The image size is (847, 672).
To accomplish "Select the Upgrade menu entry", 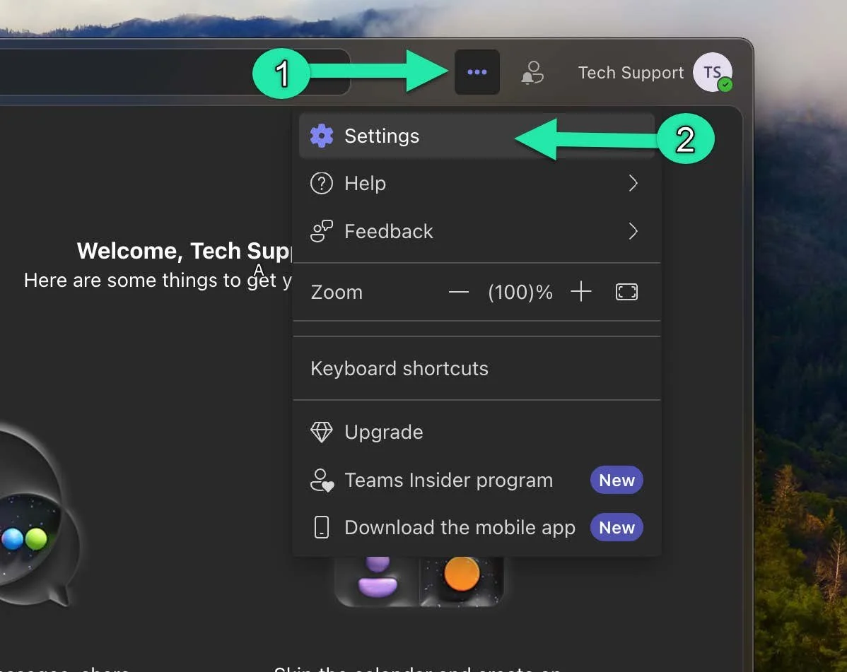I will click(477, 432).
